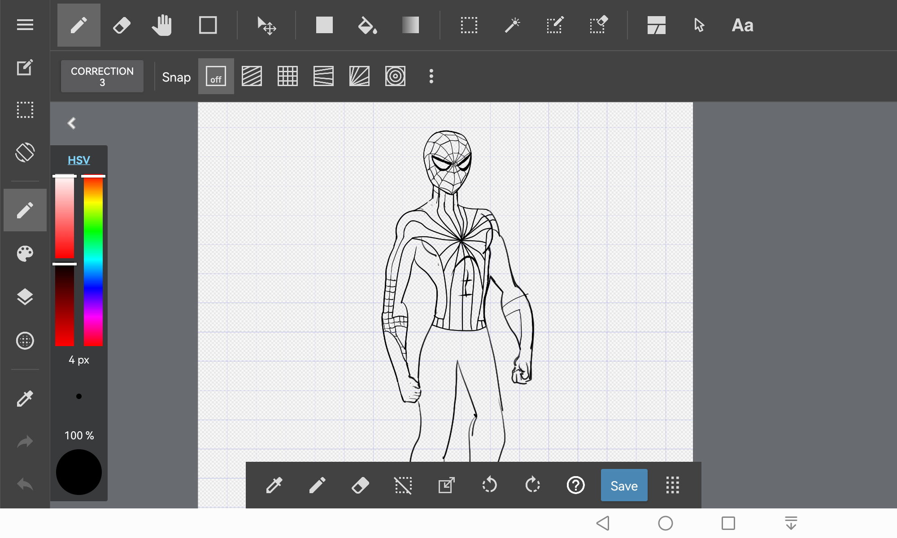Activate the Move layer tool

point(266,25)
